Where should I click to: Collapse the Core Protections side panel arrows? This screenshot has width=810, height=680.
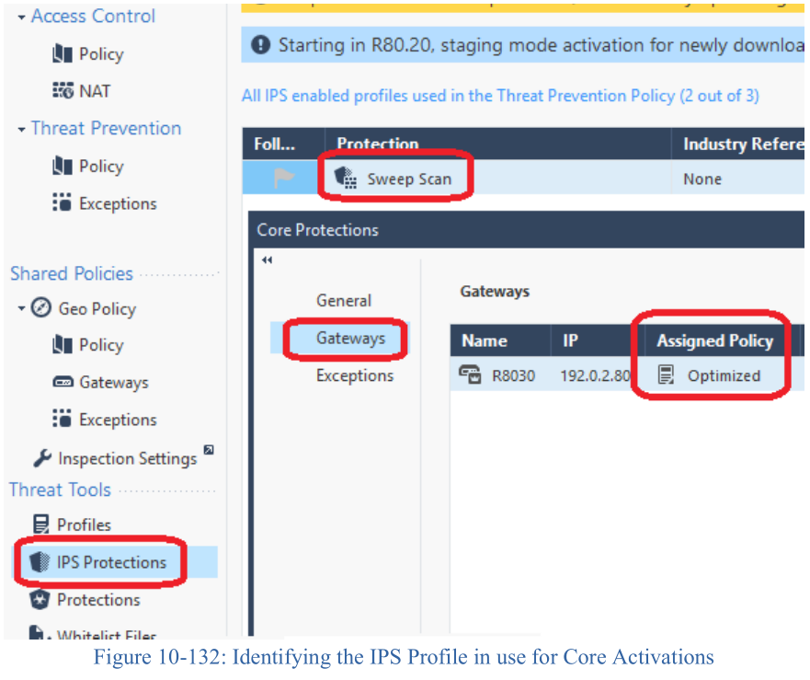267,260
